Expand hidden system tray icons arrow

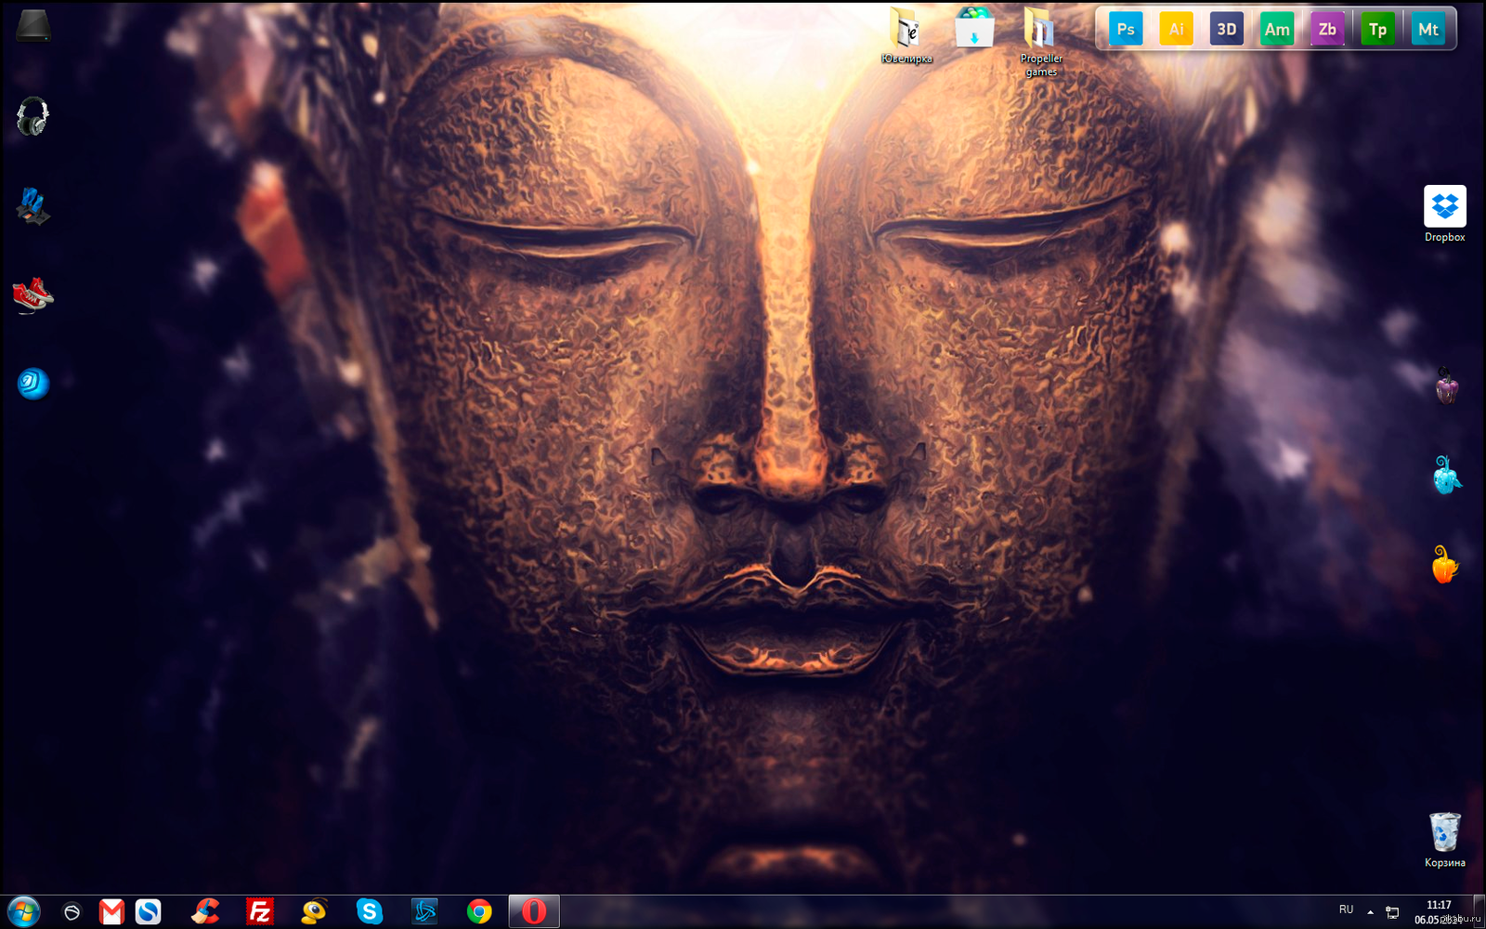point(1370,912)
